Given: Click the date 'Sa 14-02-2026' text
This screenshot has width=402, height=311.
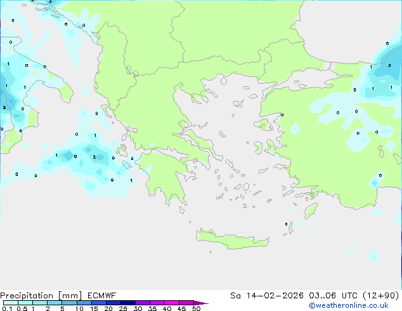Looking at the screenshot, I should (x=267, y=296).
